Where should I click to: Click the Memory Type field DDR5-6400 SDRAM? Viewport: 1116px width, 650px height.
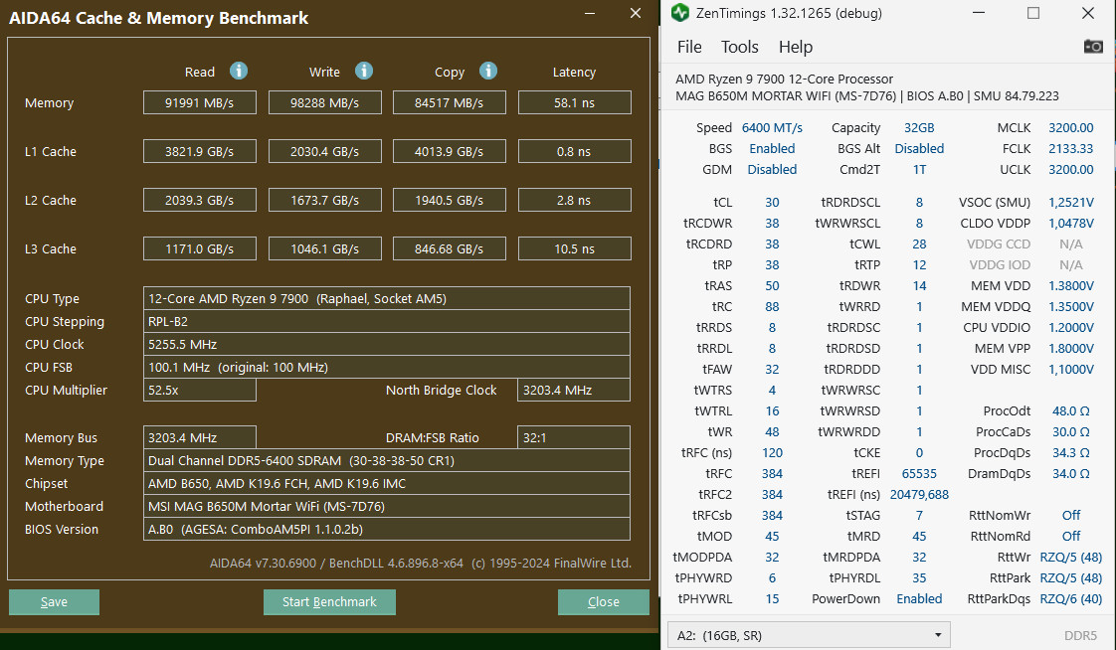point(387,460)
